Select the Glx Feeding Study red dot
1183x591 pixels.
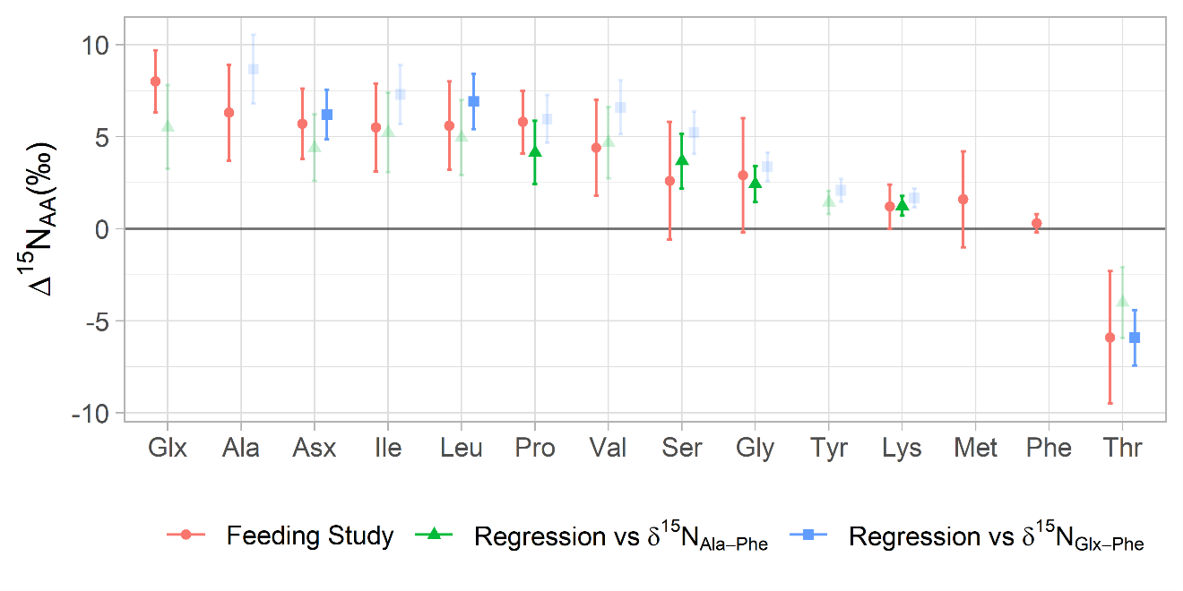(155, 81)
